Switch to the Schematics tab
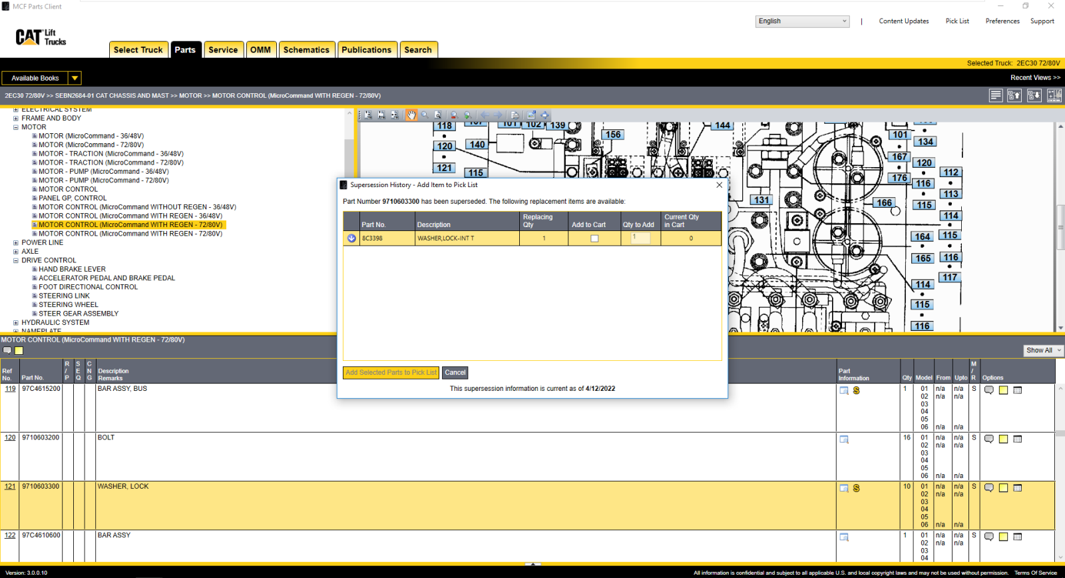Image resolution: width=1065 pixels, height=578 pixels. (x=306, y=50)
